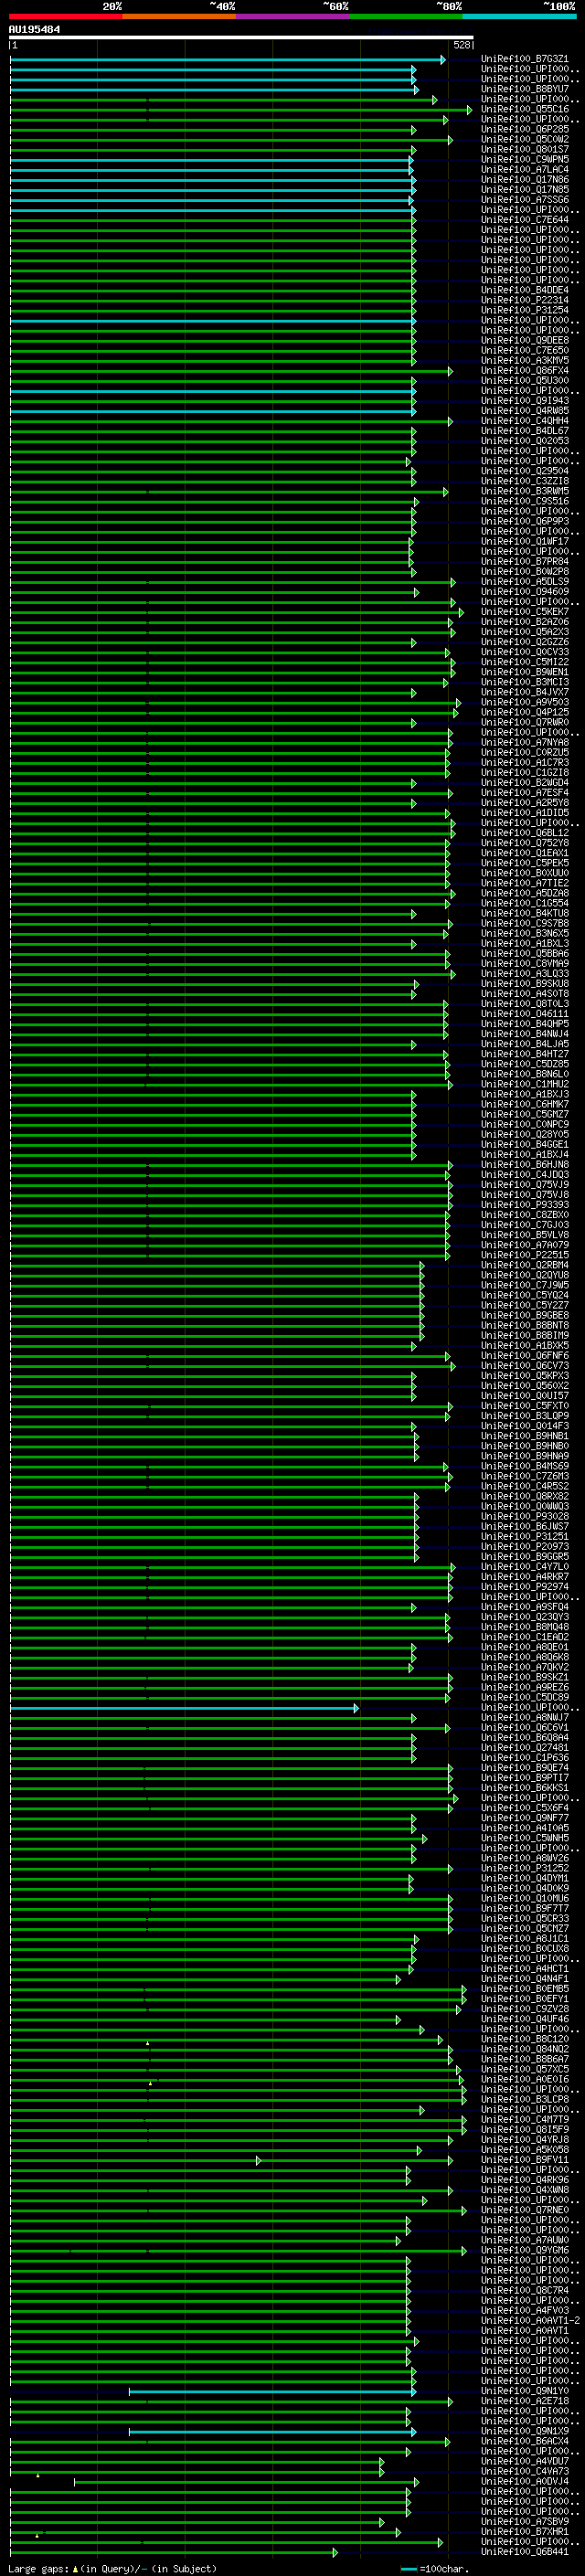Select hit UniRef100_Q02053
The height and width of the screenshot is (2576, 585).
(x=525, y=440)
